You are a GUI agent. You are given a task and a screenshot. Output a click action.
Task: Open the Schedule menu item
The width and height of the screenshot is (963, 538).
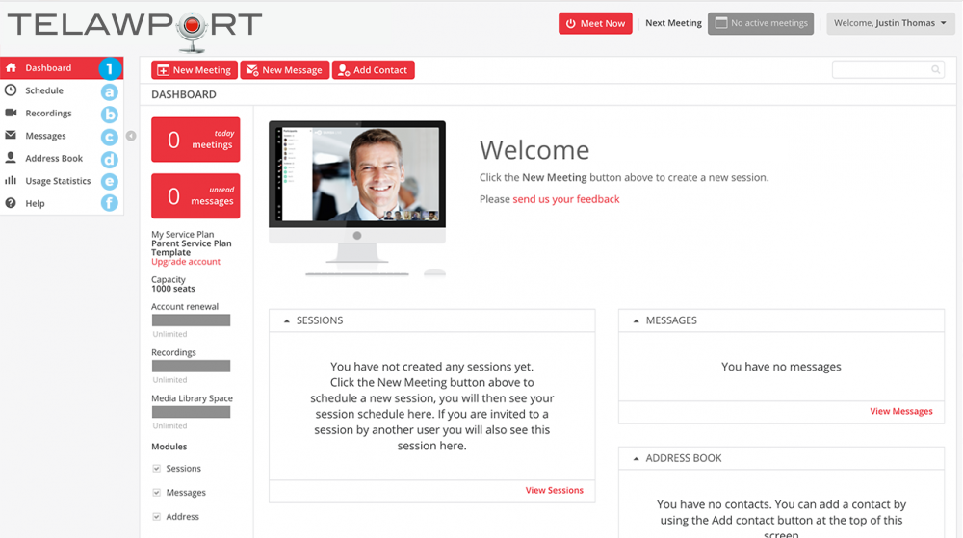[x=62, y=90]
